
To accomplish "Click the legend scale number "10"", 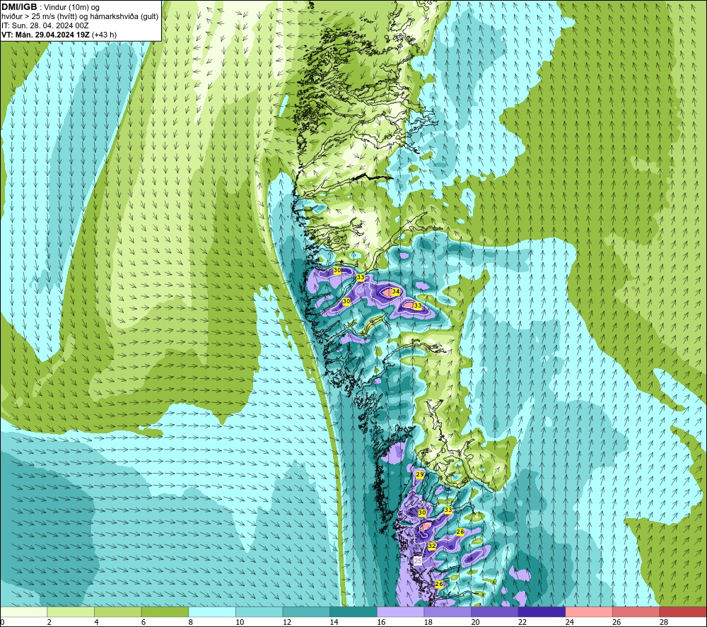I will 240,623.
